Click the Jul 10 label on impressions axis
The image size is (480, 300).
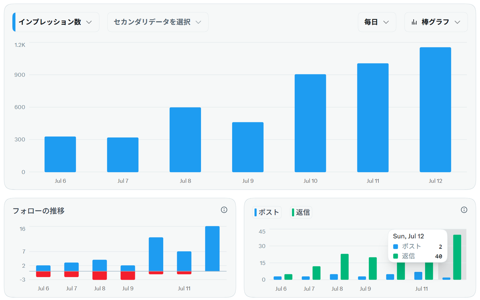[x=310, y=181]
